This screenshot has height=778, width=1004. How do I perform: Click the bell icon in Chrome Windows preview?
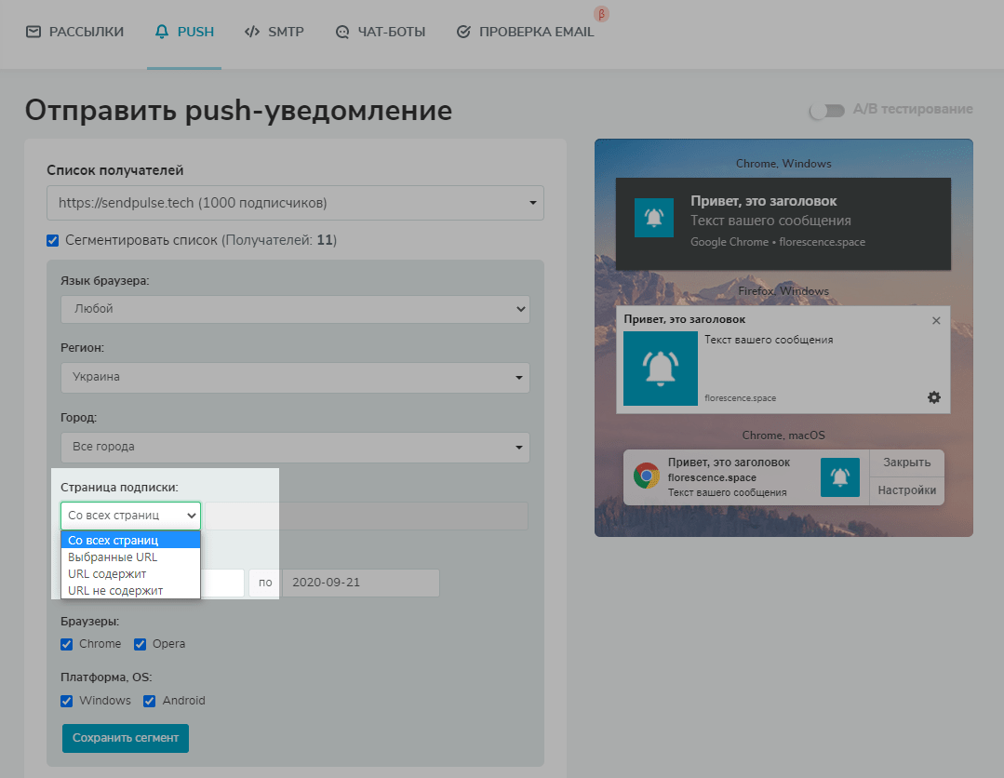click(x=653, y=218)
